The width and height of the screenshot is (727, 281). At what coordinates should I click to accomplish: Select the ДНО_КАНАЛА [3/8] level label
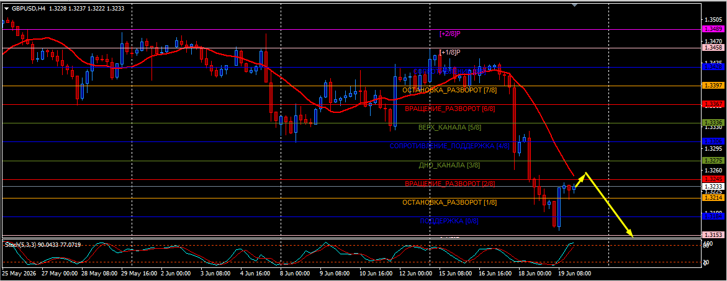pyautogui.click(x=449, y=165)
